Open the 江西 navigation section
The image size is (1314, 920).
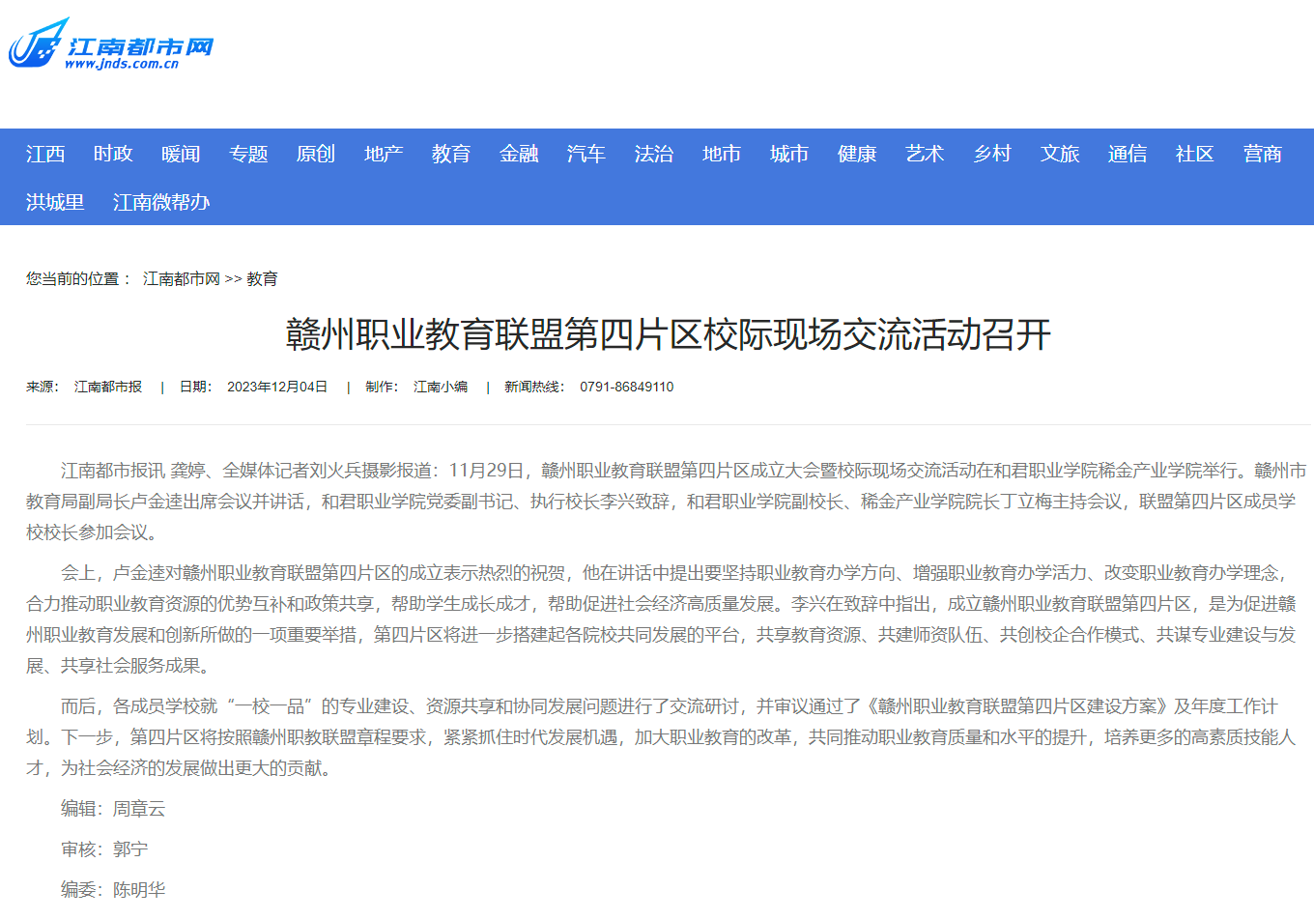(x=45, y=154)
